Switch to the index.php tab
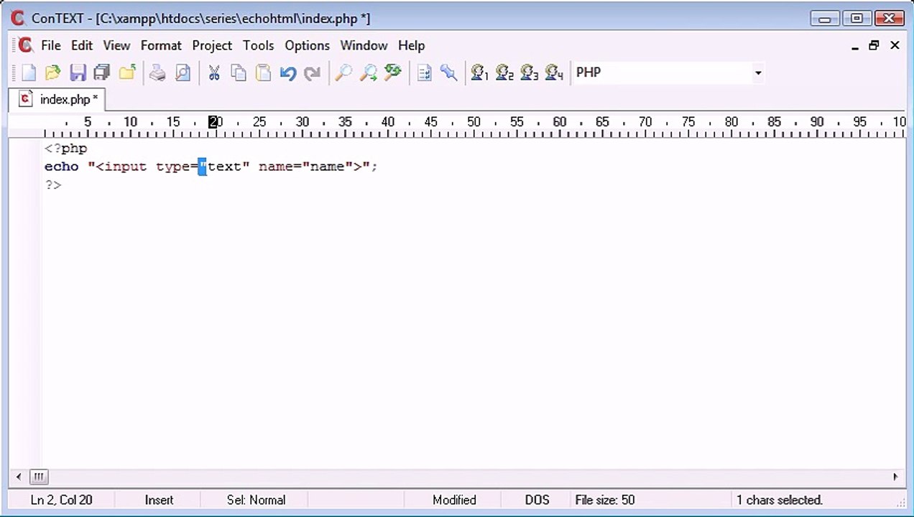 58,99
